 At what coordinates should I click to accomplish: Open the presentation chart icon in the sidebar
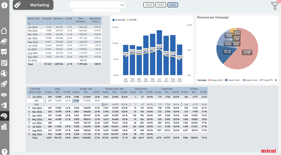point(4,52)
